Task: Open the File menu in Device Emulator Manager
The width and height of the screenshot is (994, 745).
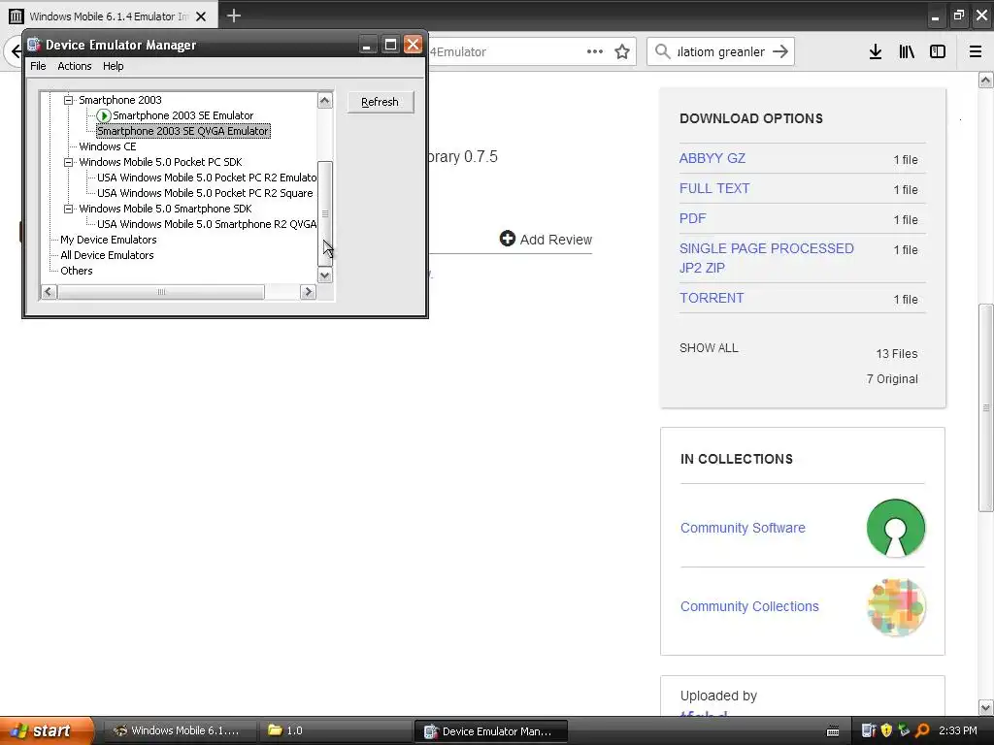Action: click(38, 66)
